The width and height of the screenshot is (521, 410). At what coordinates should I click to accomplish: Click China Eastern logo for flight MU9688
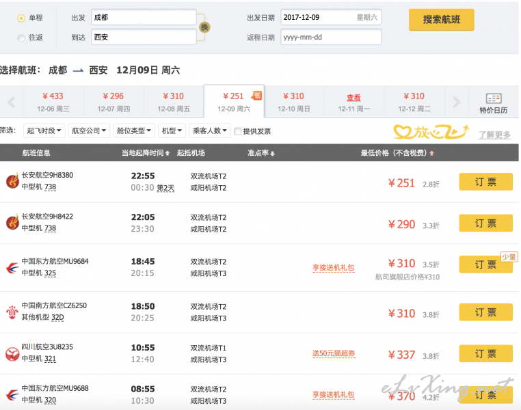point(12,394)
